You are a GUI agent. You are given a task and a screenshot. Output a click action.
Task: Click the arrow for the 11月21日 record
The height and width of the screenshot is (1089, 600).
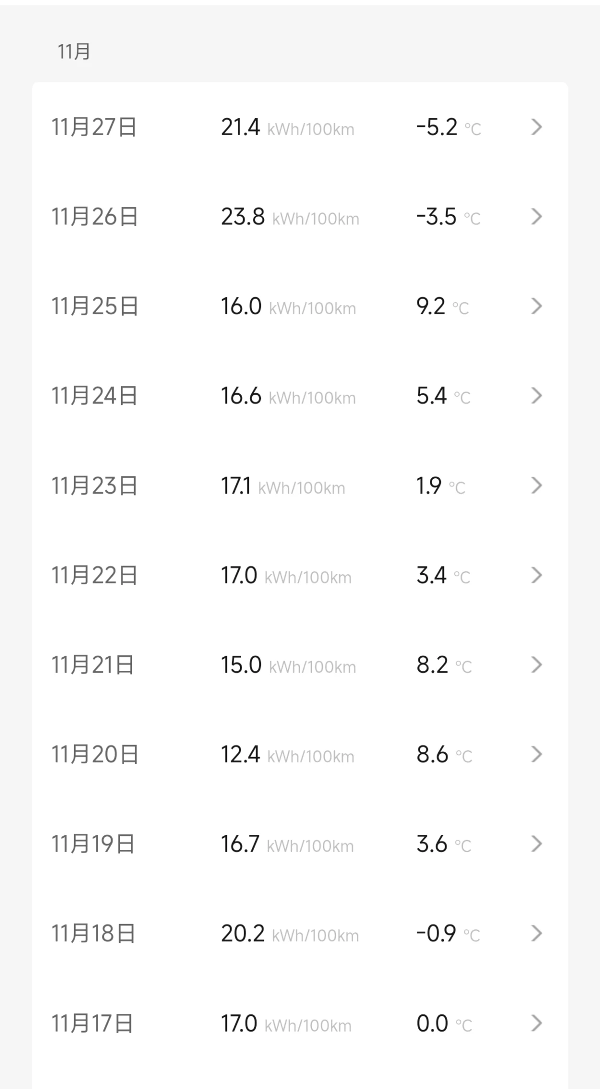pyautogui.click(x=536, y=665)
